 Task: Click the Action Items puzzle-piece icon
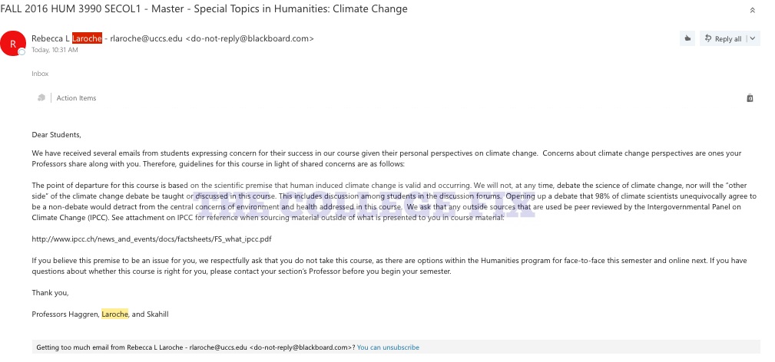coord(41,98)
